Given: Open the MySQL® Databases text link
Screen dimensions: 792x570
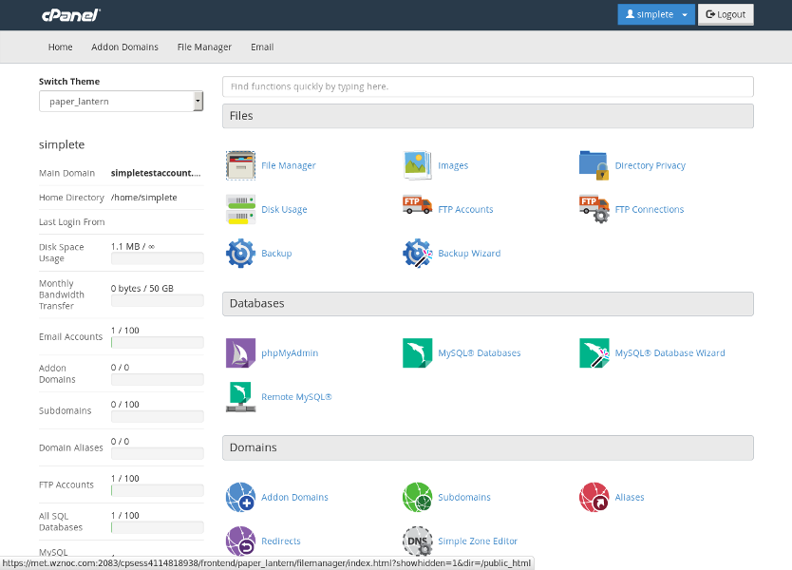Looking at the screenshot, I should click(x=480, y=352).
